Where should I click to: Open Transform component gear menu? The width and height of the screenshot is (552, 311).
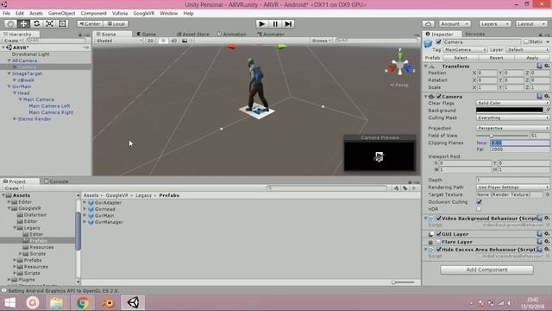click(x=546, y=66)
